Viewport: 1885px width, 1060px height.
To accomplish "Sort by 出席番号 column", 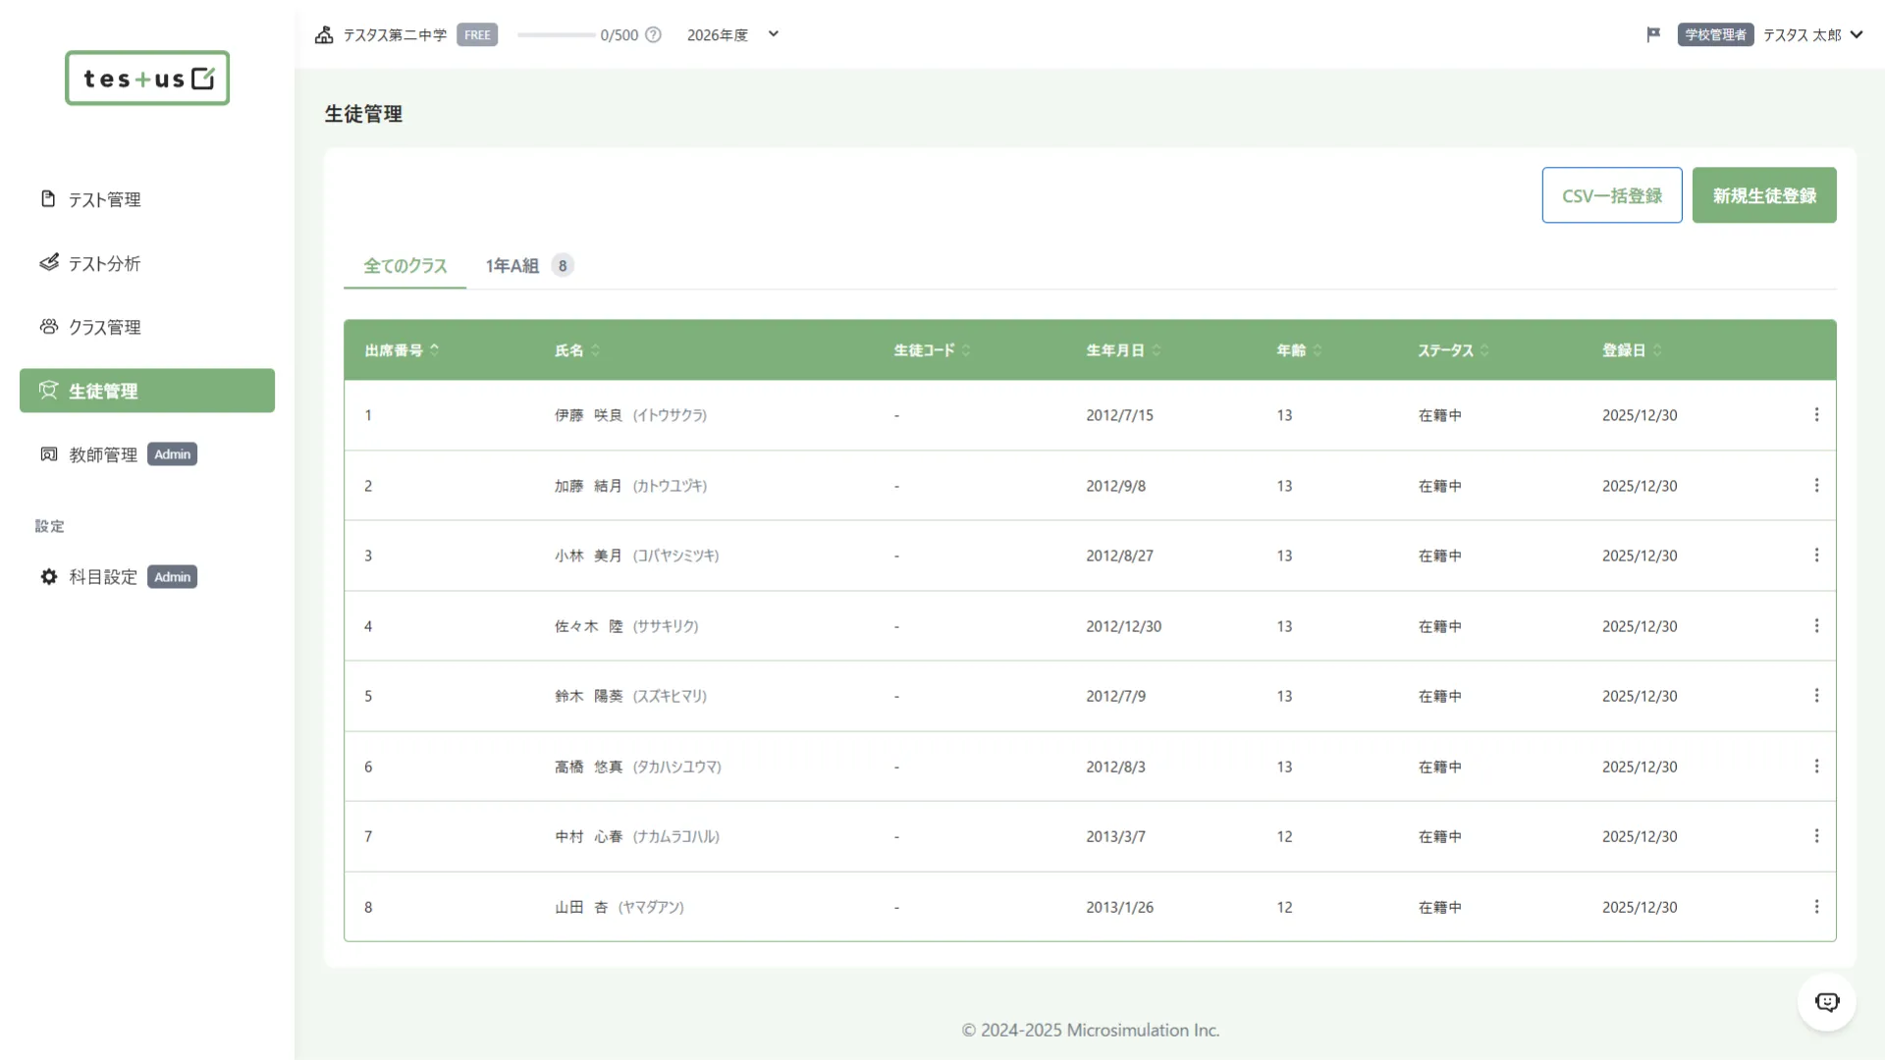I will pos(402,350).
